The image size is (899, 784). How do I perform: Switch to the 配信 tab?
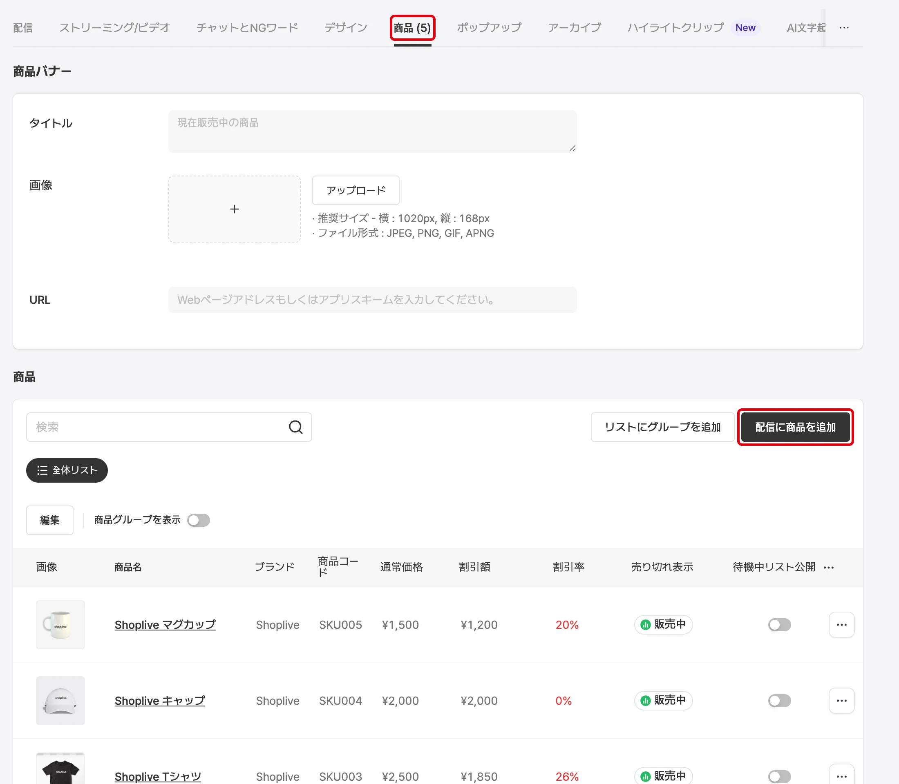(23, 28)
